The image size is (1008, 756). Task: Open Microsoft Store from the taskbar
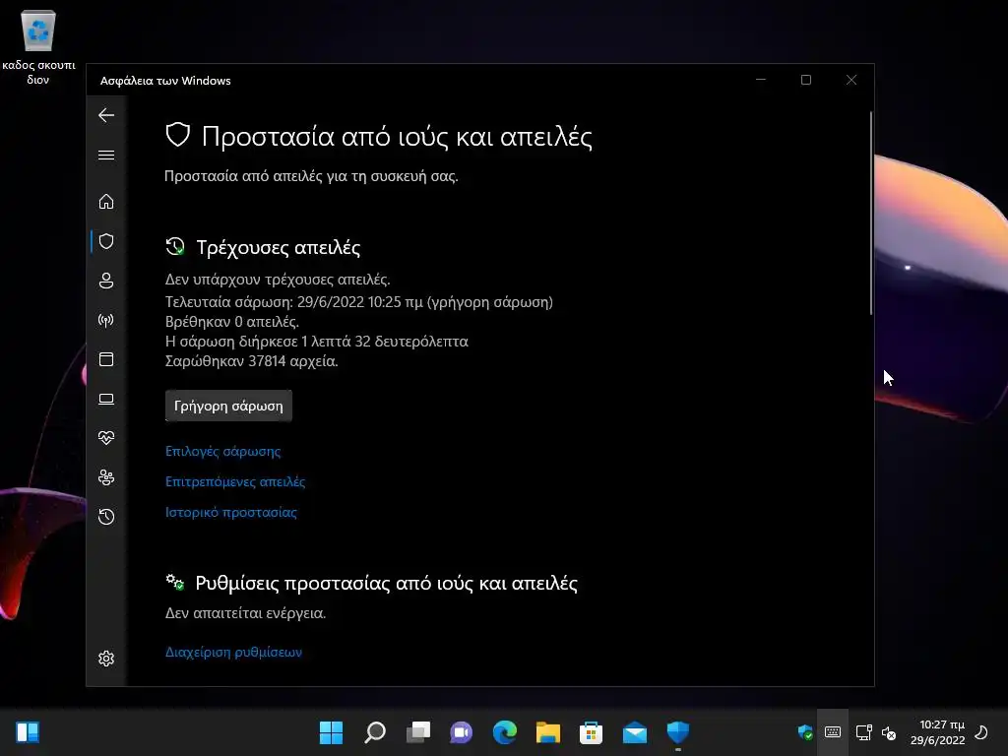click(x=591, y=732)
